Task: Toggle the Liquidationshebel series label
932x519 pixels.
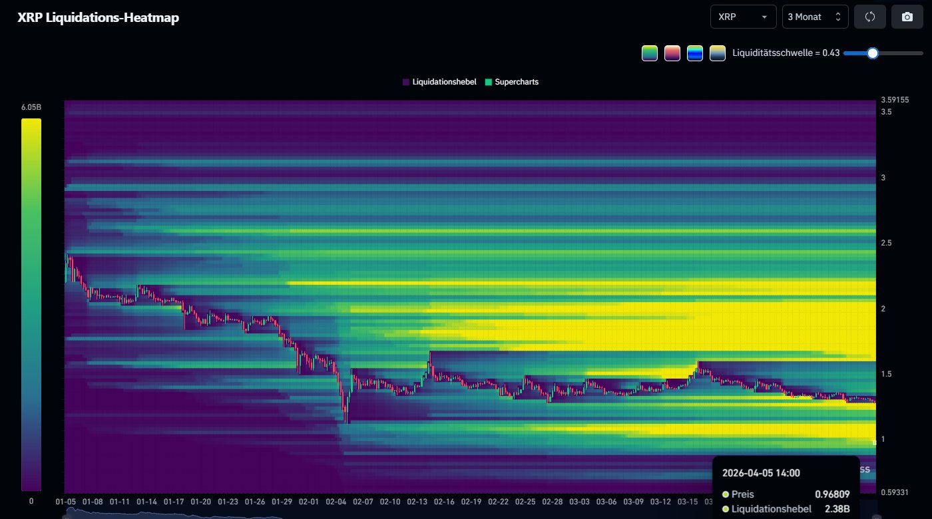Action: [444, 82]
